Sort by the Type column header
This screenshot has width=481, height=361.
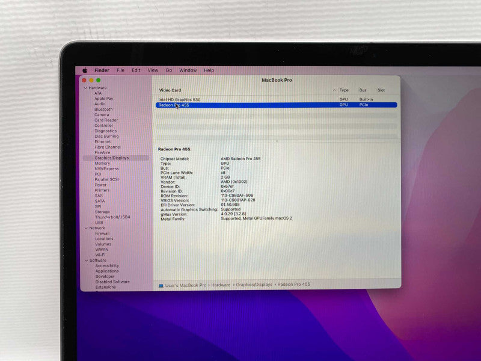click(344, 90)
